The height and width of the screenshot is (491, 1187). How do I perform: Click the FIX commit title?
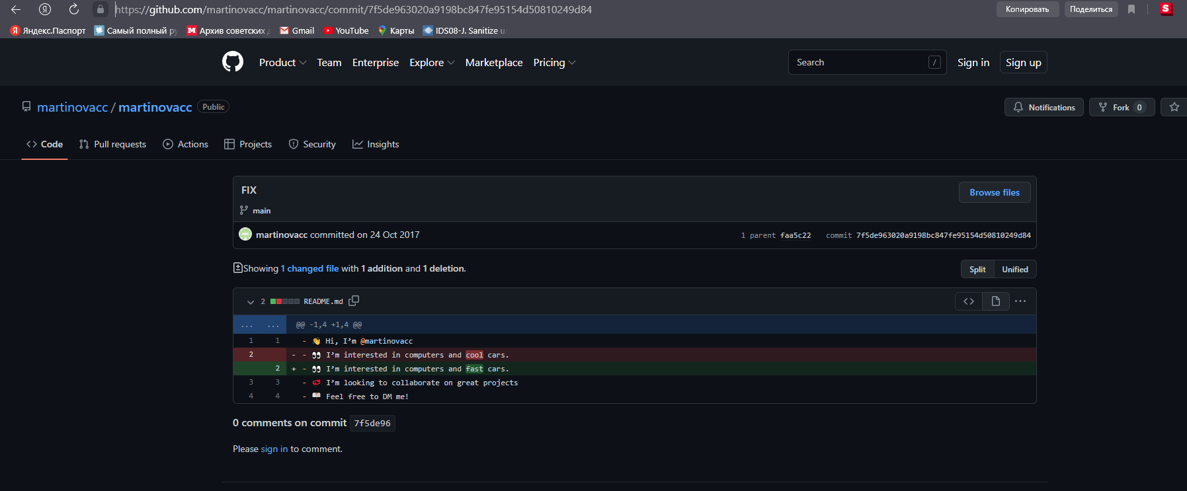click(x=249, y=190)
